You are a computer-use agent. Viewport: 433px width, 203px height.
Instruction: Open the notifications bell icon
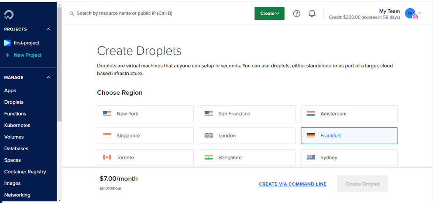pos(312,14)
